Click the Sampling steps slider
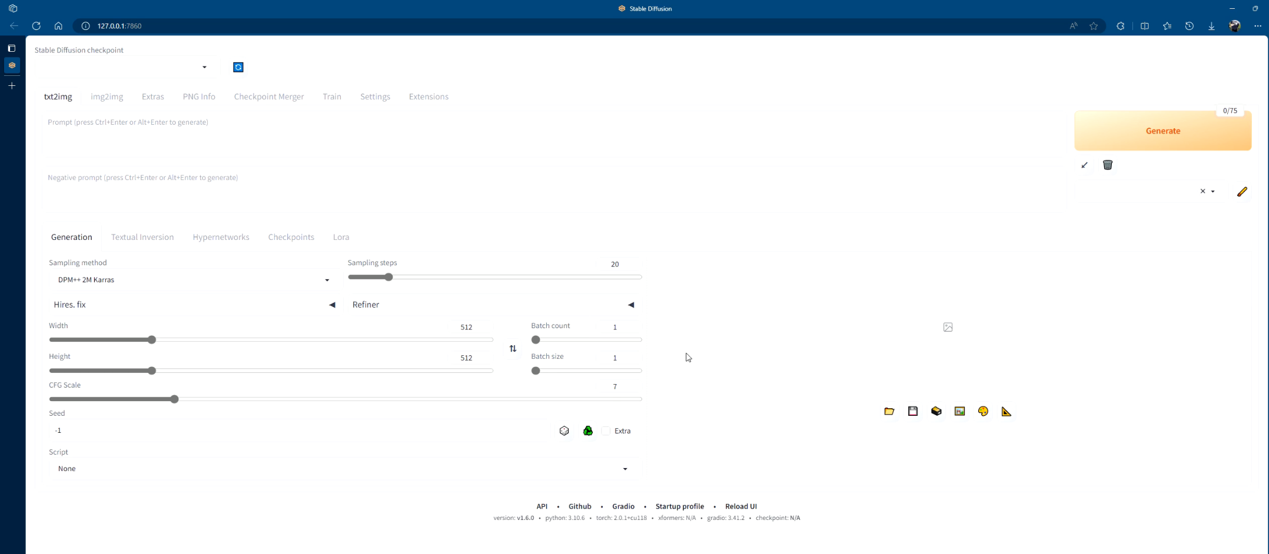The height and width of the screenshot is (554, 1269). coord(495,277)
